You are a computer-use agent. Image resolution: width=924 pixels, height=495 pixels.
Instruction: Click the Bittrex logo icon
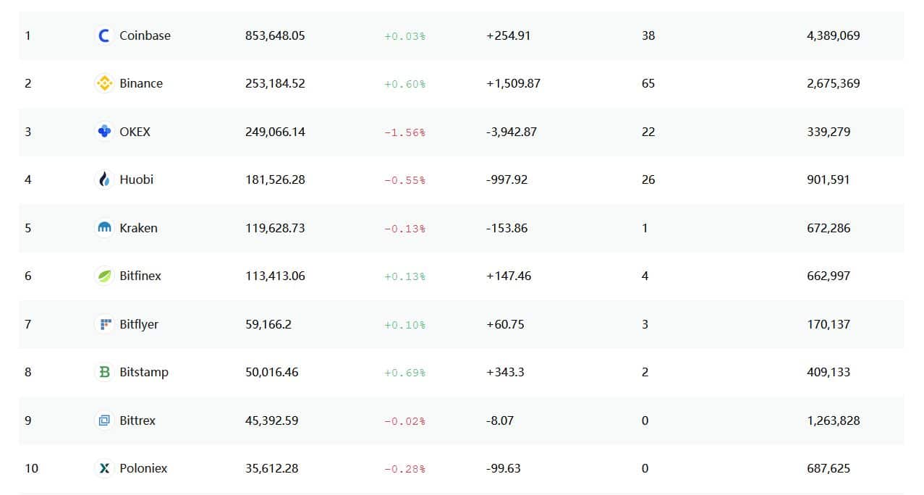tap(104, 420)
